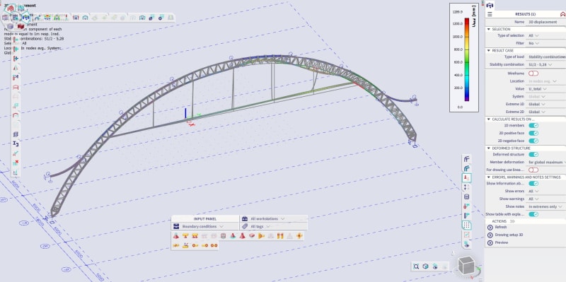The image size is (566, 282).
Task: Click the red collapse chevron icon in Results header
Action: tap(562, 14)
